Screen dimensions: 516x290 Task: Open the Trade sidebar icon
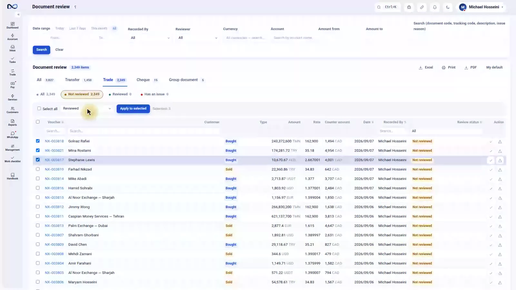[12, 72]
